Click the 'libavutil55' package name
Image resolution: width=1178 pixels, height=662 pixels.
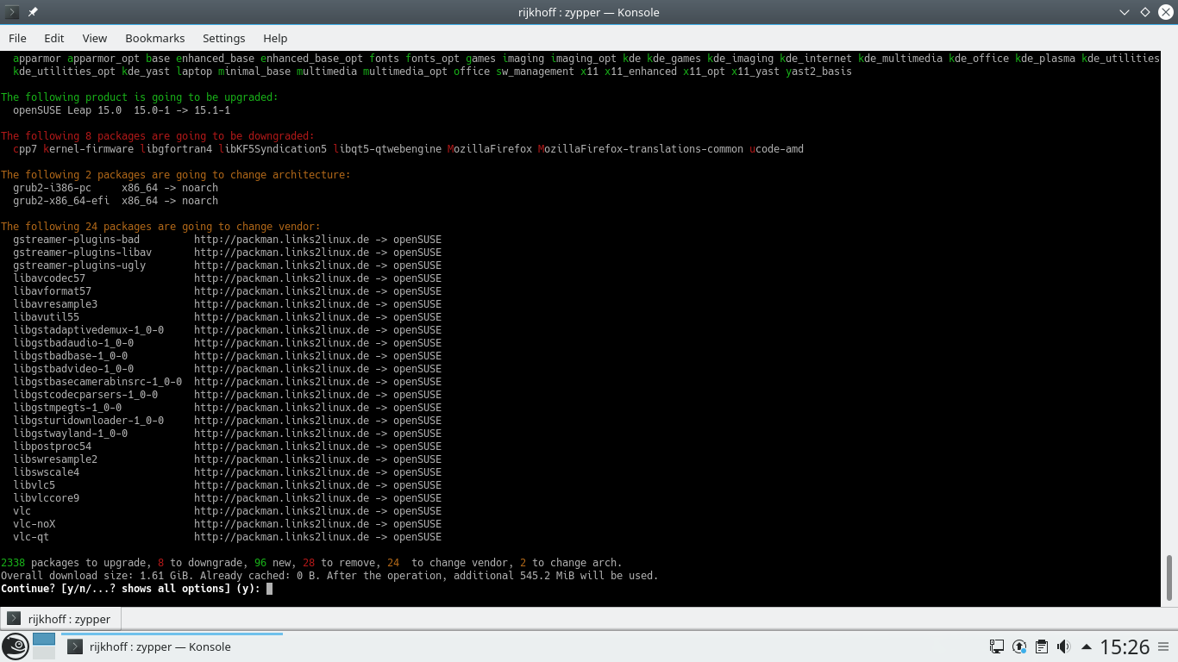pos(46,317)
